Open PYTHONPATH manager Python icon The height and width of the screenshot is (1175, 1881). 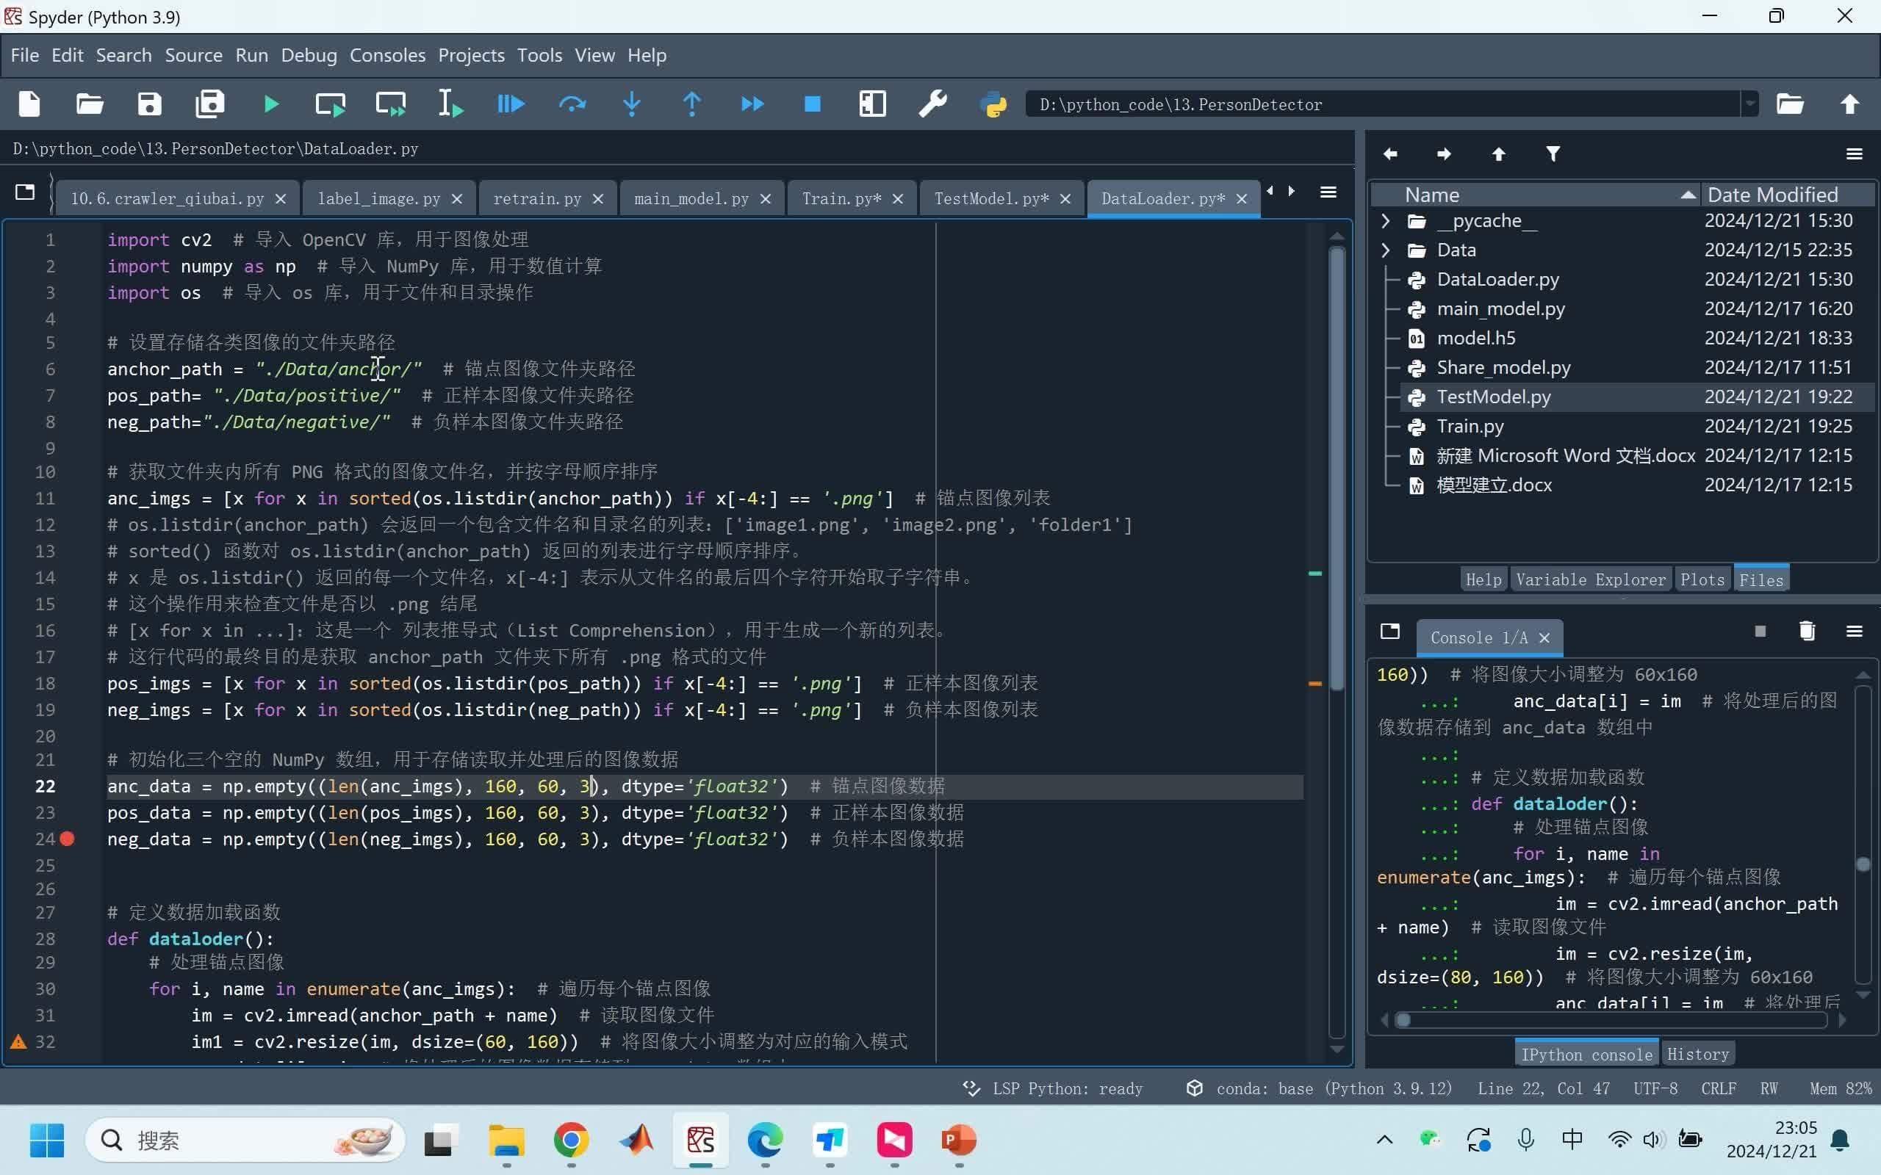[x=993, y=104]
